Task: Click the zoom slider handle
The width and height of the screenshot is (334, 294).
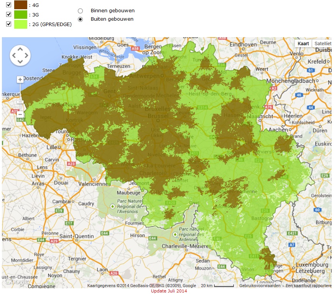Action: click(20, 102)
